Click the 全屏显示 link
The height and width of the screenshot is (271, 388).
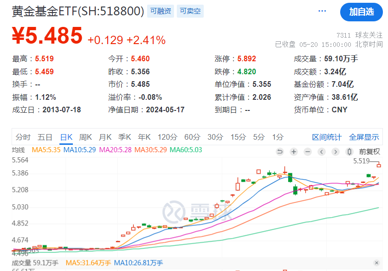click(364, 137)
